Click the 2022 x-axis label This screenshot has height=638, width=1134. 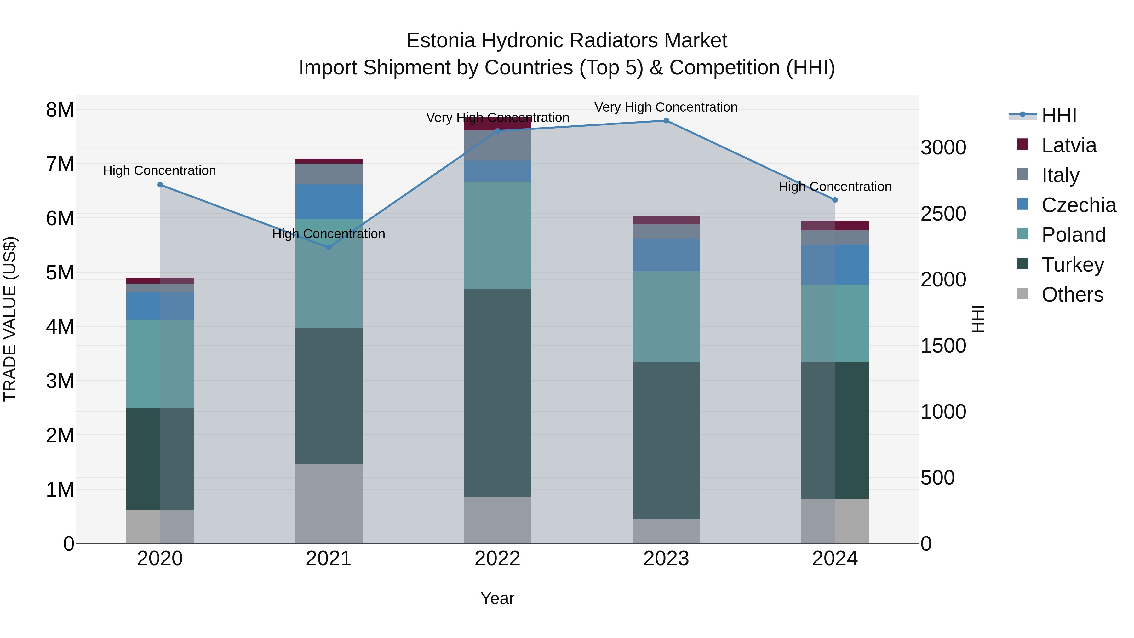tap(497, 559)
